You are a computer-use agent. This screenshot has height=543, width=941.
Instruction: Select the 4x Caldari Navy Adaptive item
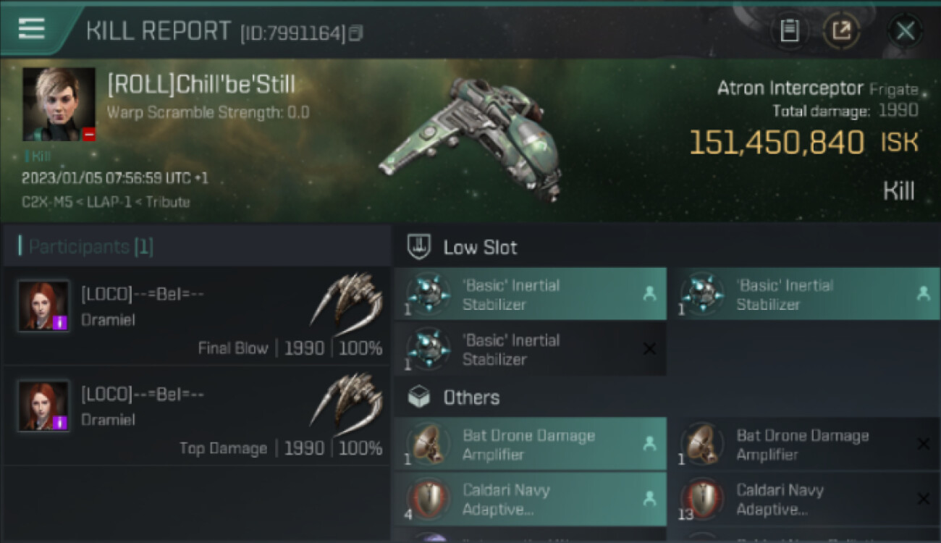point(530,499)
